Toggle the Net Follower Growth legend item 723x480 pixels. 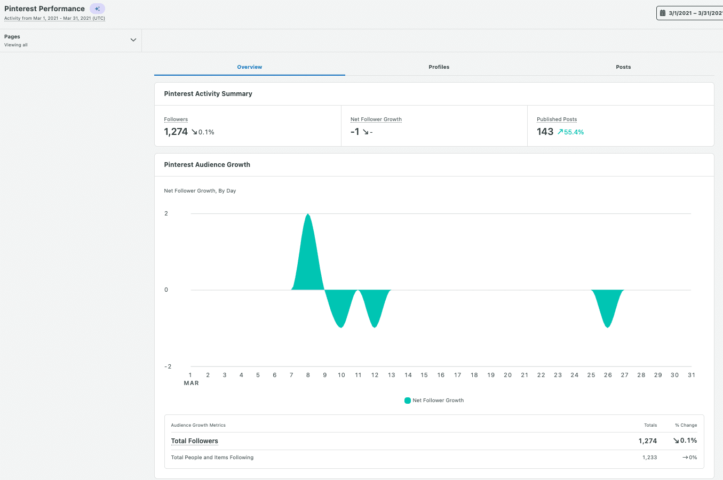[x=434, y=400]
